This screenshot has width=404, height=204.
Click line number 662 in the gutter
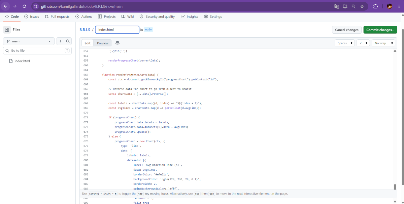click(86, 75)
